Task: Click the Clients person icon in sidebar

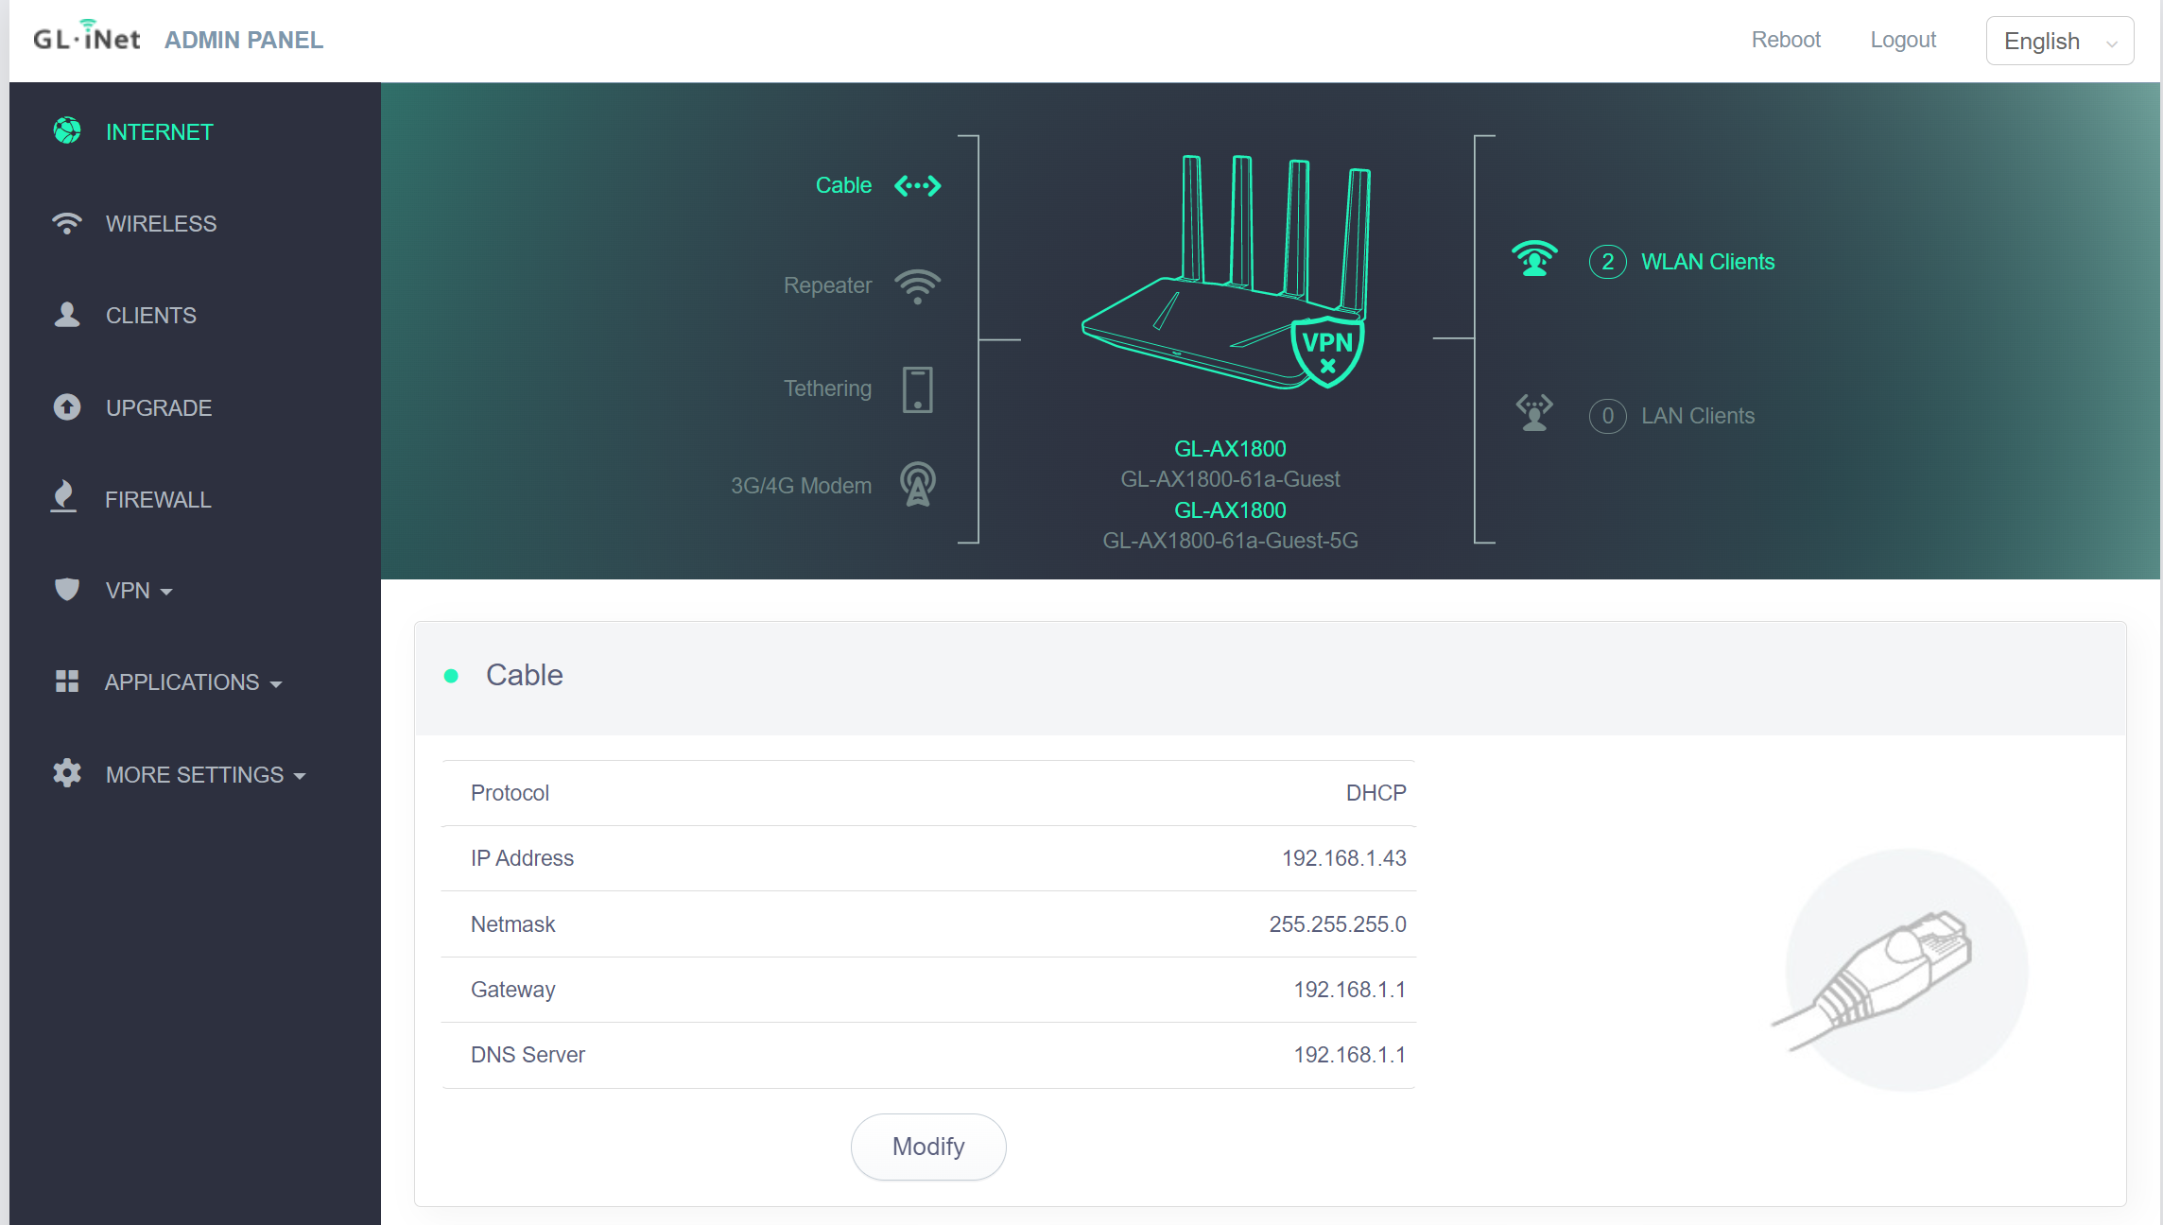Action: click(x=67, y=314)
